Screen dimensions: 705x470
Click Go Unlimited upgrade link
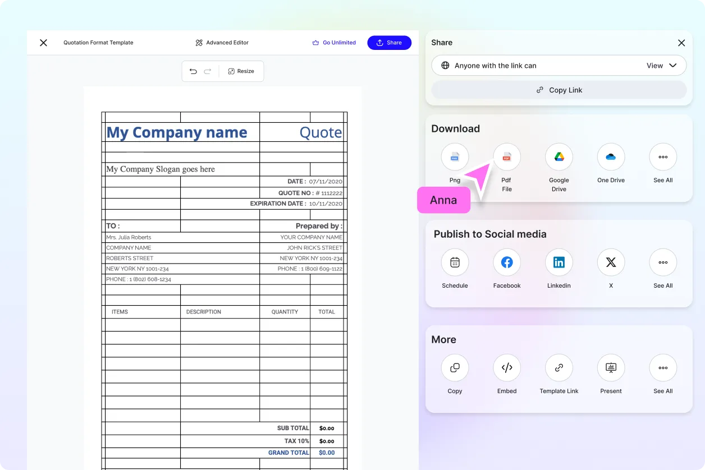pos(335,42)
